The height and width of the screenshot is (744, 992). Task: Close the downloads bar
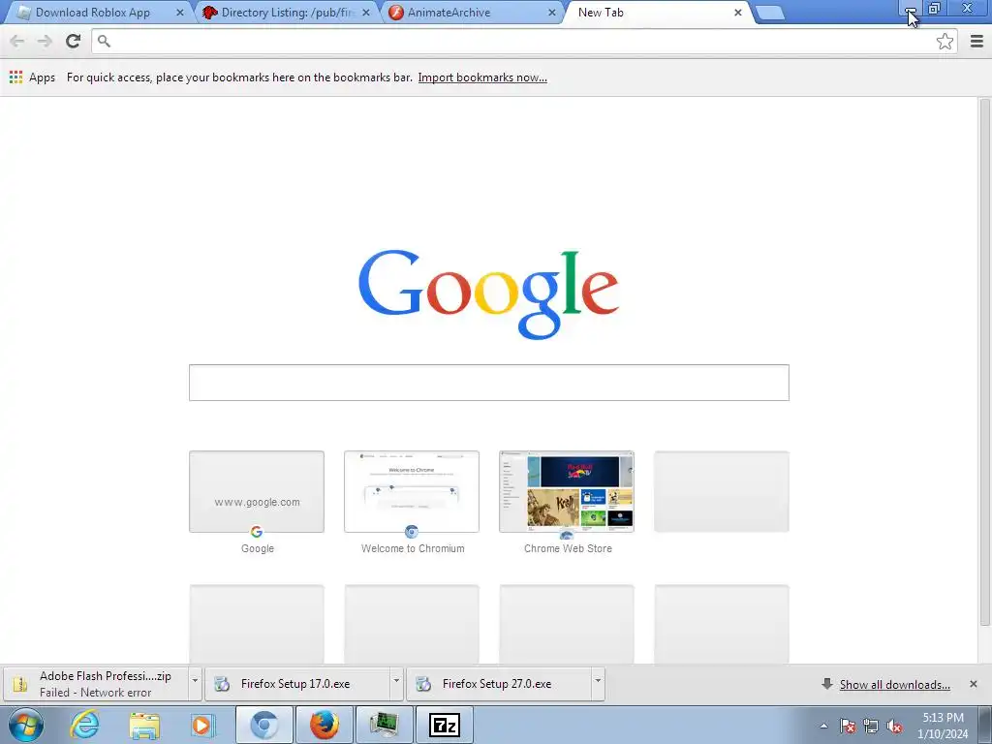coord(974,684)
